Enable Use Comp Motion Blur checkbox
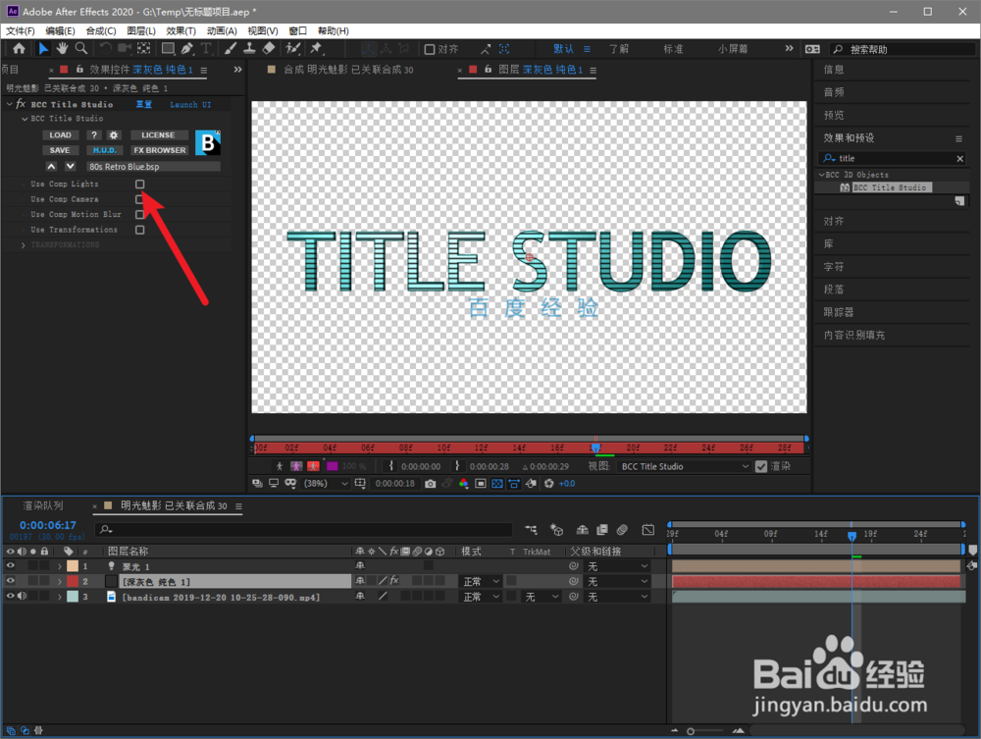 point(140,215)
